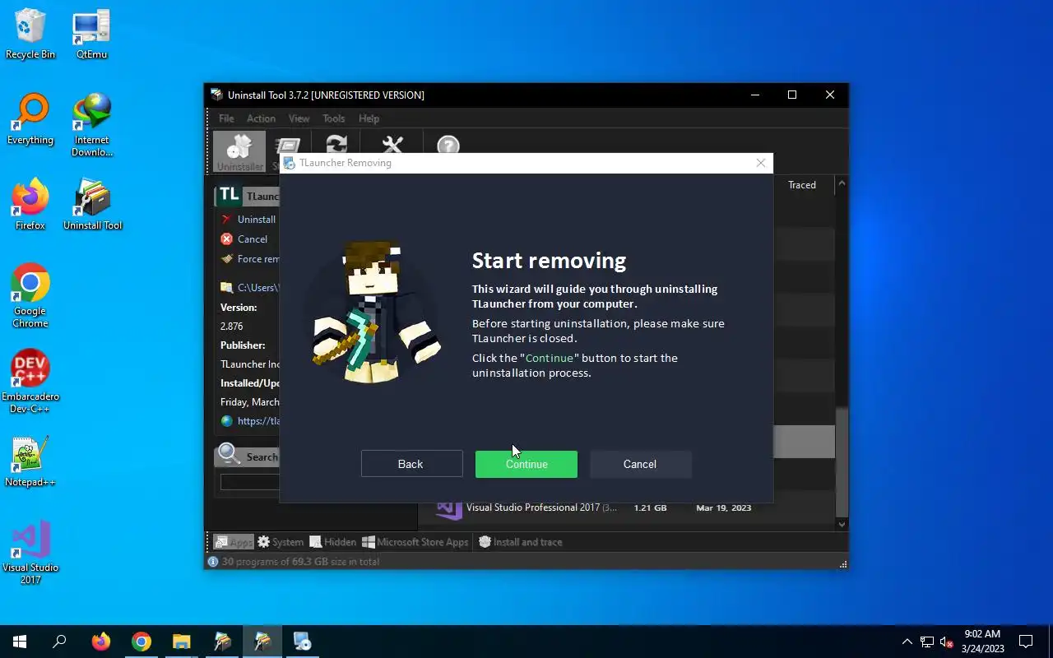Screen dimensions: 1053x658
Task: Click scroll-down arrow of program list
Action: click(842, 524)
